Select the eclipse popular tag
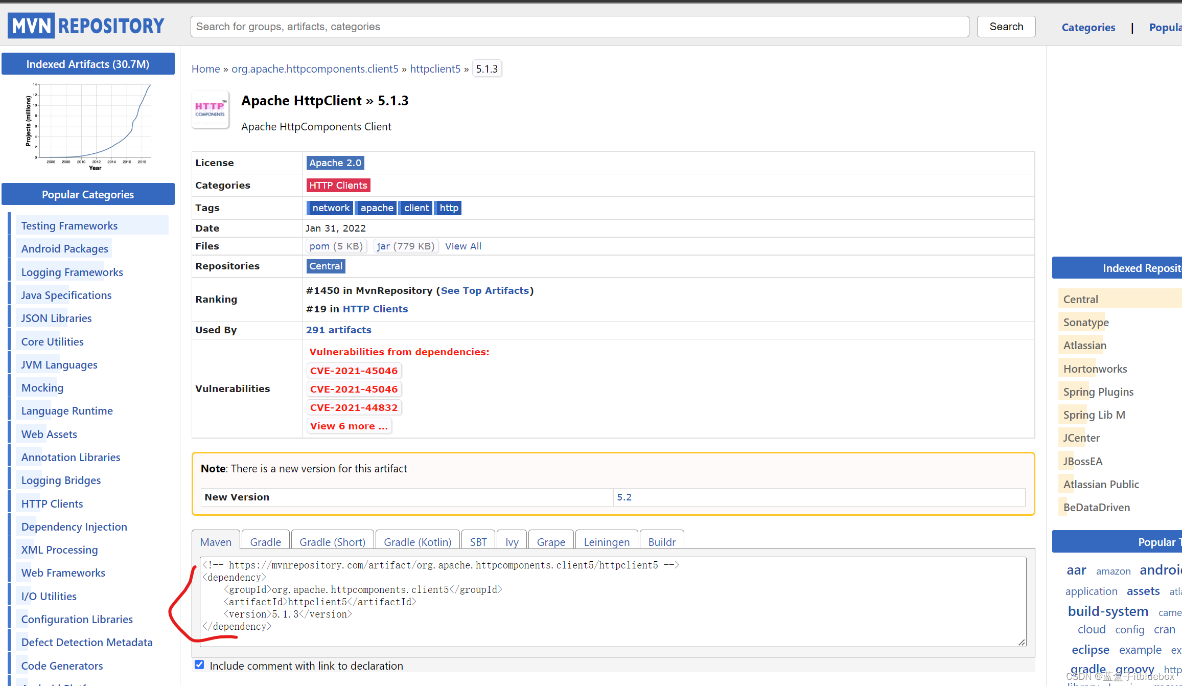 [x=1090, y=649]
